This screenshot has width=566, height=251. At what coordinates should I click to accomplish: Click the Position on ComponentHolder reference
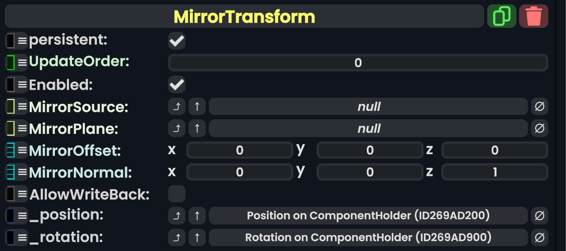click(x=369, y=216)
